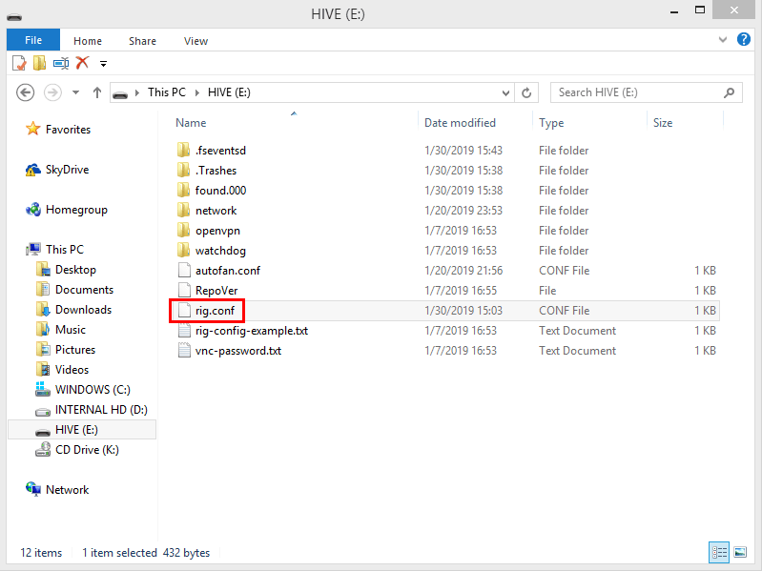Image resolution: width=762 pixels, height=571 pixels.
Task: Switch to details view in status bar
Action: pos(718,552)
